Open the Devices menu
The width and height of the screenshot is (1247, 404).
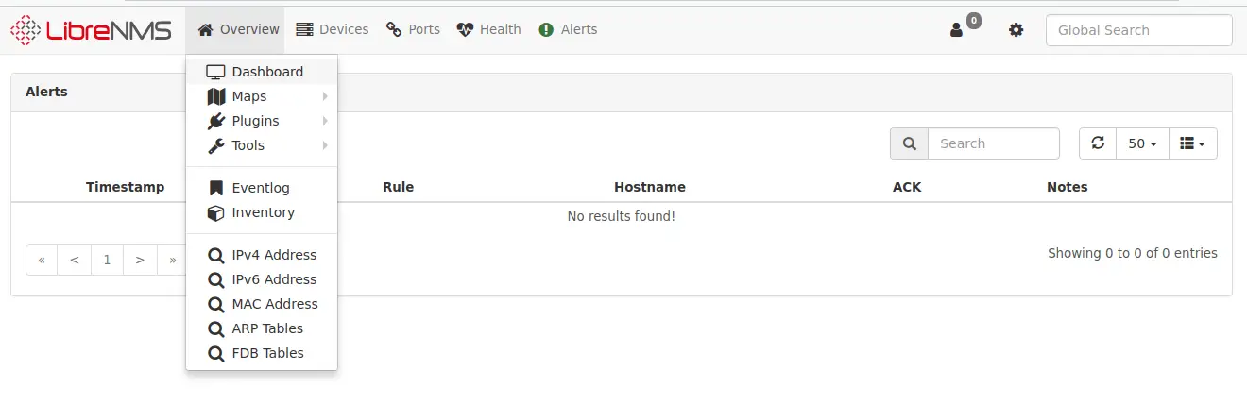tap(332, 29)
